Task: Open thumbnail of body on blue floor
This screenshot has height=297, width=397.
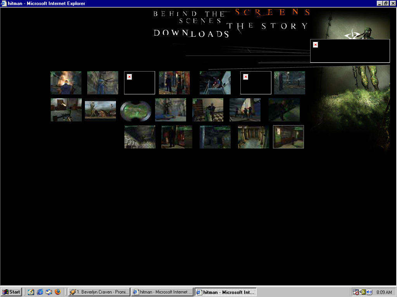Action: coord(171,110)
